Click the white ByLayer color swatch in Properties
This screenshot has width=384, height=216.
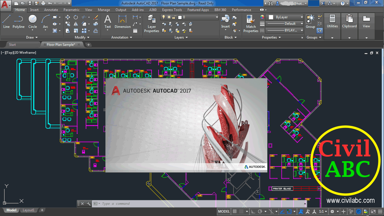pos(271,17)
